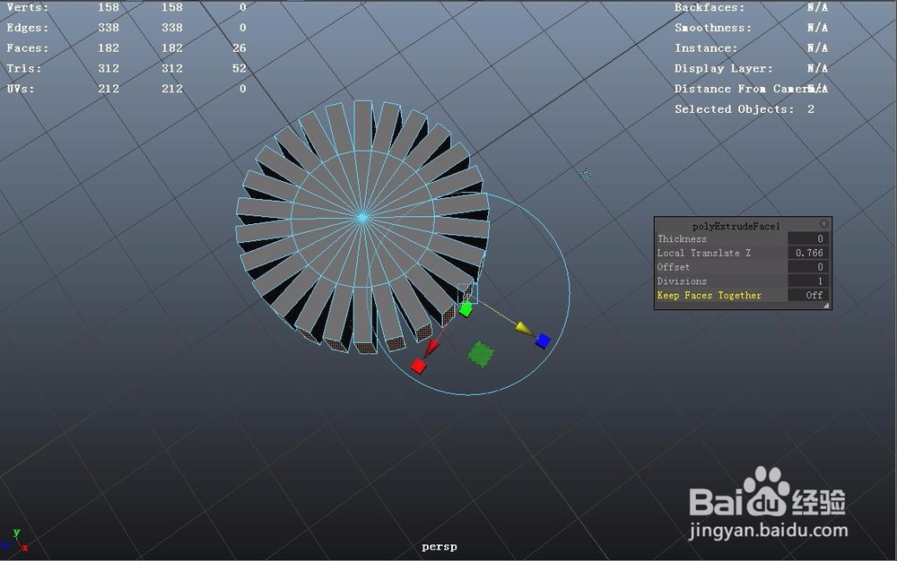Edit the Offset value field
Image resolution: width=897 pixels, height=561 pixels.
808,267
